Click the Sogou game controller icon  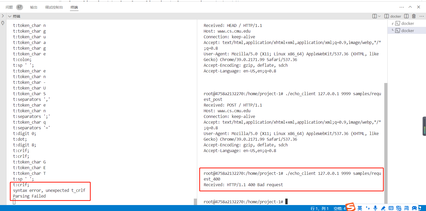pyautogui.click(x=414, y=208)
